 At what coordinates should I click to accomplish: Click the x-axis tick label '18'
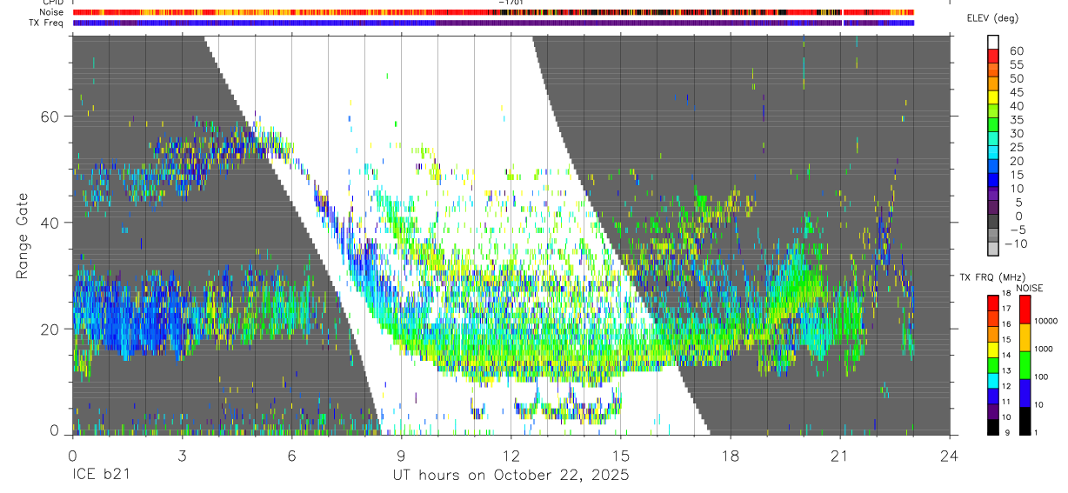point(731,455)
